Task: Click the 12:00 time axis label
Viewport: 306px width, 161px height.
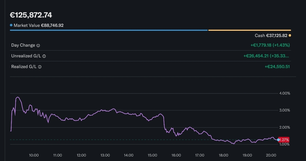Action: tap(81, 155)
